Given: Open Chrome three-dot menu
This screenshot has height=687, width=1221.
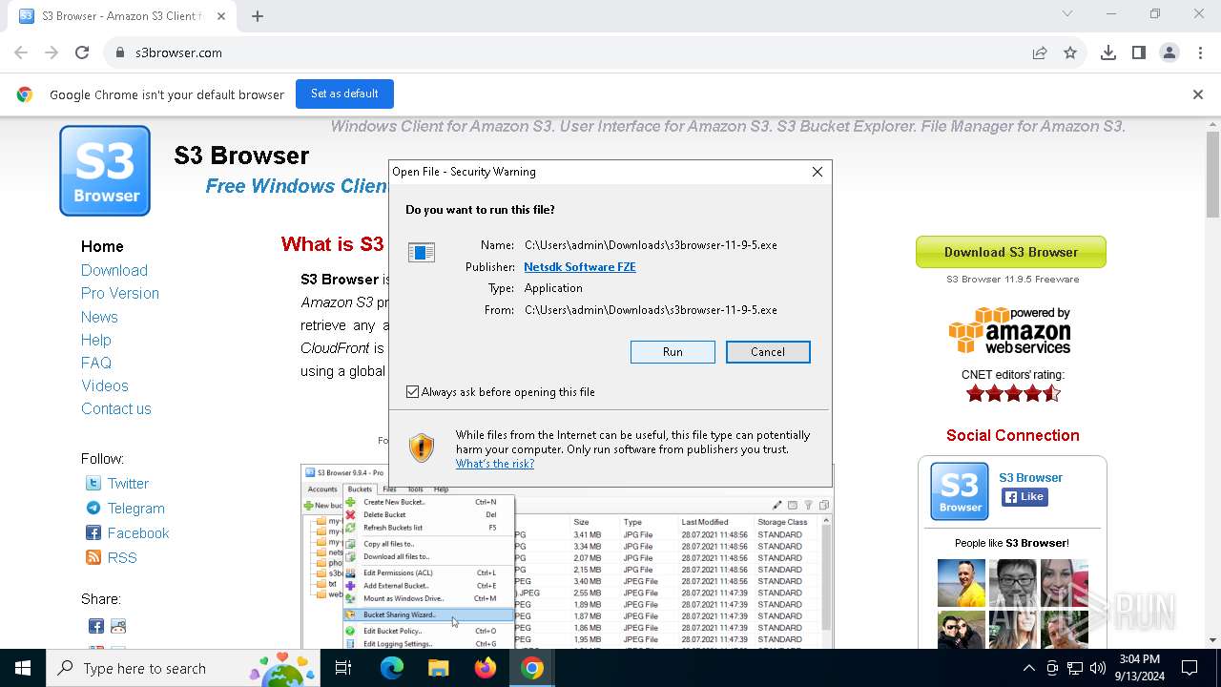Looking at the screenshot, I should click(1199, 52).
